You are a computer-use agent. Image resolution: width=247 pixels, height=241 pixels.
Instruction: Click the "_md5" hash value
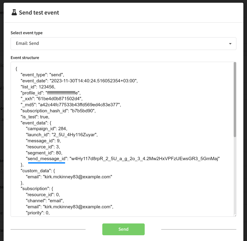click(x=79, y=105)
